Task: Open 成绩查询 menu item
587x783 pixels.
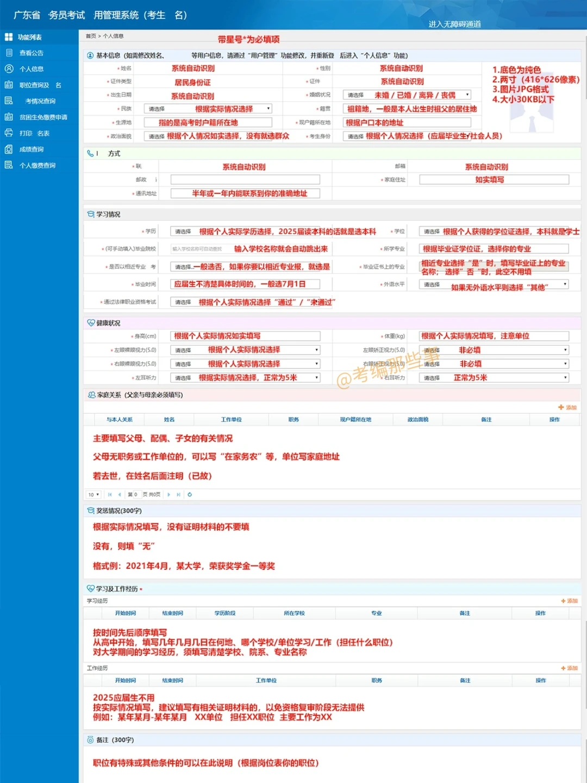Action: 32,150
